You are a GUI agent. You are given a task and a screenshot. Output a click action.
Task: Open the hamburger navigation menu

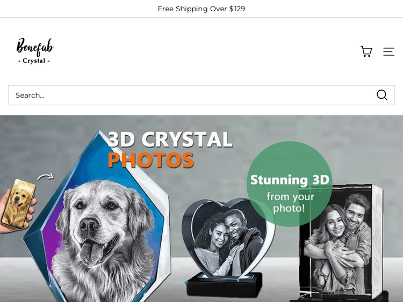388,51
